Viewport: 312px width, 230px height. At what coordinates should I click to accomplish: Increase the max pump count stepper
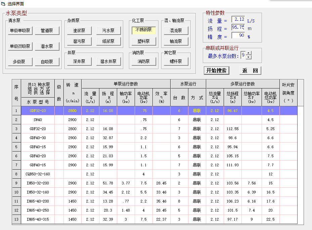249,53
